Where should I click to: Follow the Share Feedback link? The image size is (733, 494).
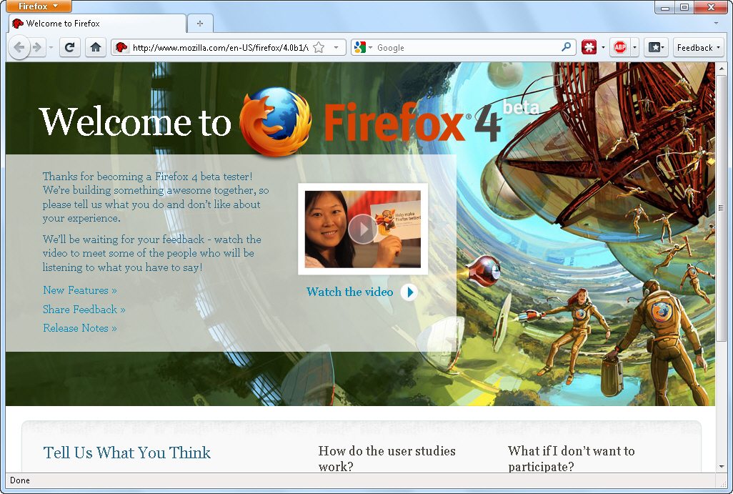point(84,310)
